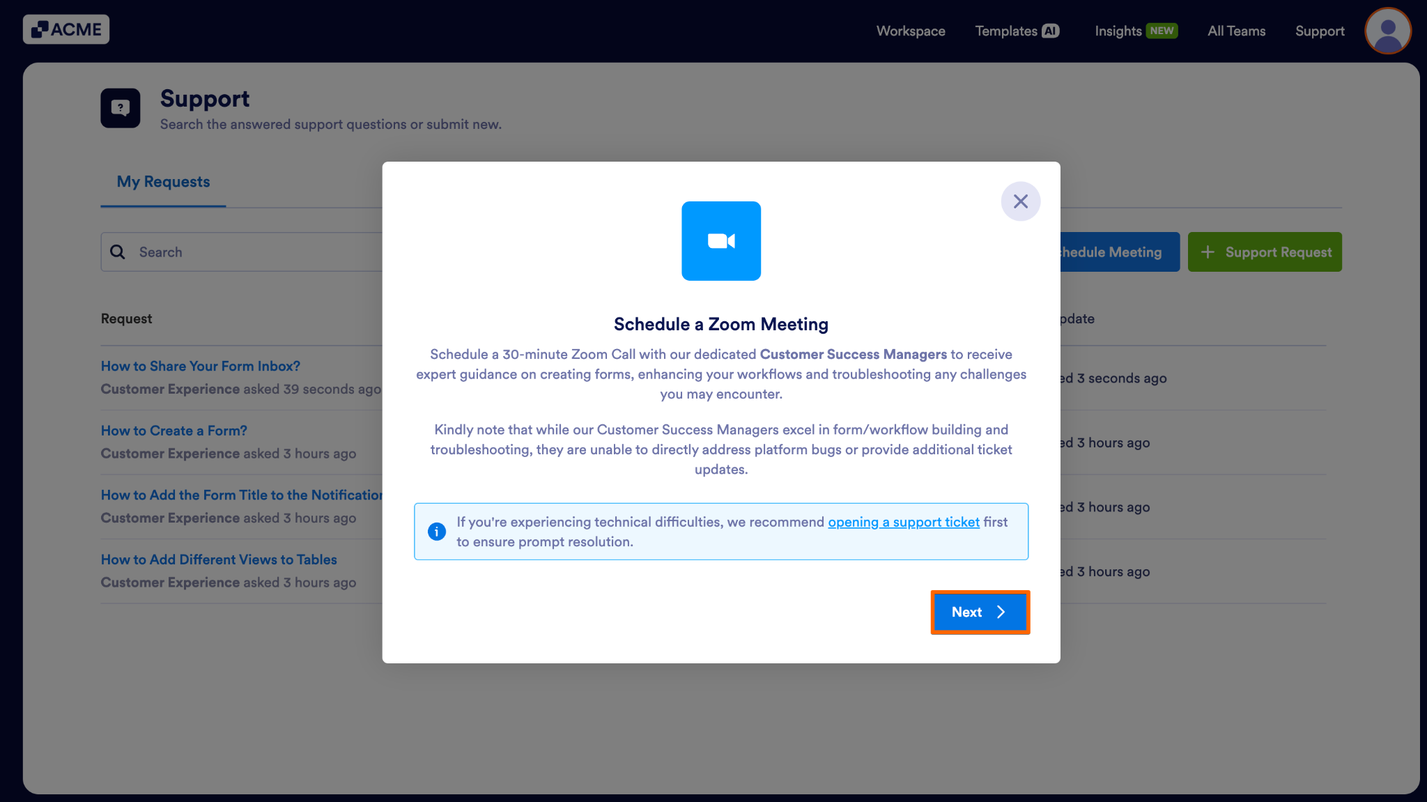Close the Schedule a Zoom Meeting dialog

1020,201
